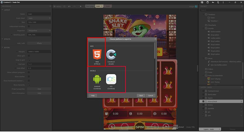Collapse the Music folder in Project
Screen dimensions: 244x132
[x=203, y=58]
